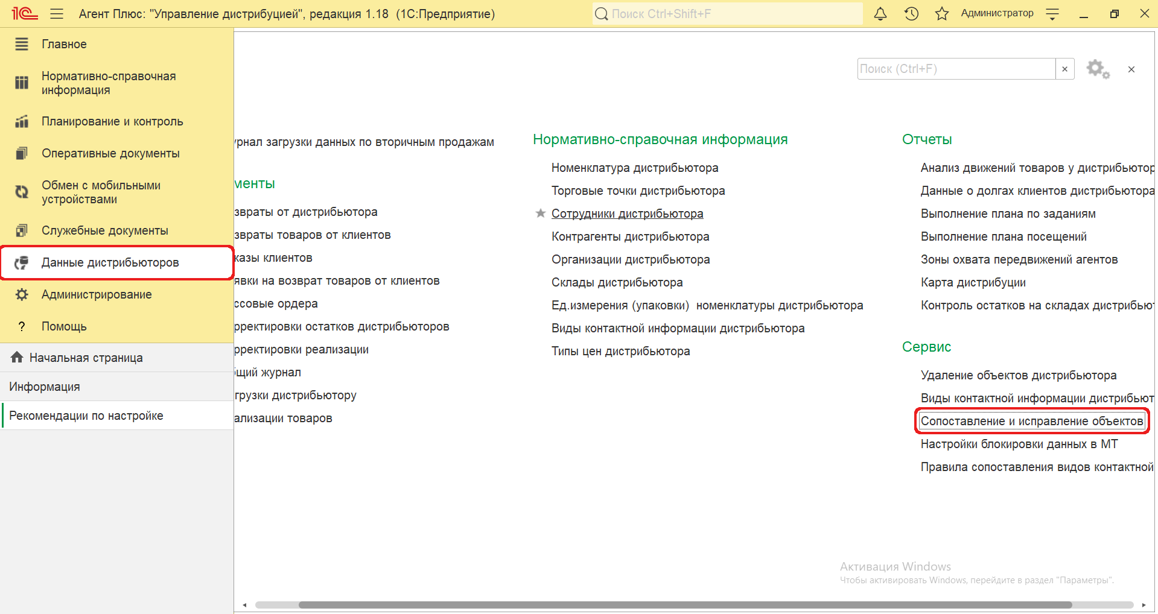Open Торговые точки дистрибьютора
Image resolution: width=1158 pixels, height=614 pixels.
click(638, 191)
